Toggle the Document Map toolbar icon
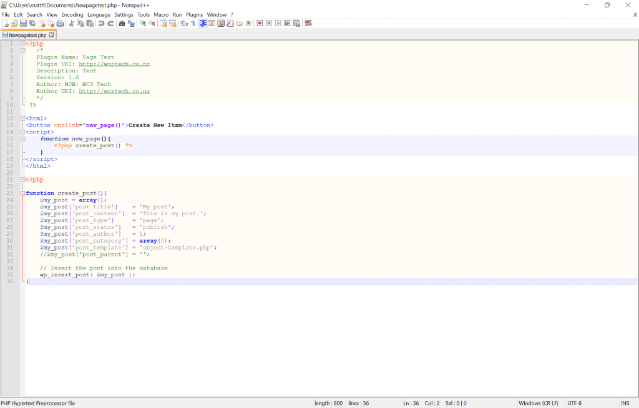The height and width of the screenshot is (408, 639). 221,23
